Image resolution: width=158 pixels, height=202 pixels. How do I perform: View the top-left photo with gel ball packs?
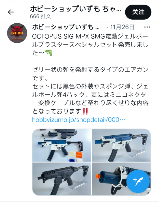62,145
